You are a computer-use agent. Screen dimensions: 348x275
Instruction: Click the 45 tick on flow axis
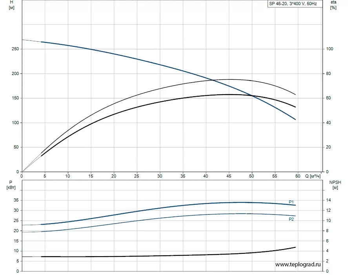tap(229, 176)
